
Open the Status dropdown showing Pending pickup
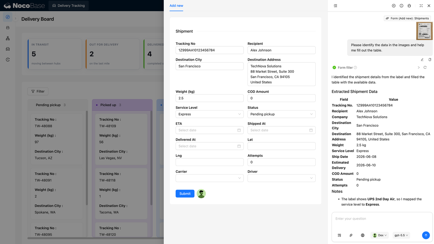[281, 114]
